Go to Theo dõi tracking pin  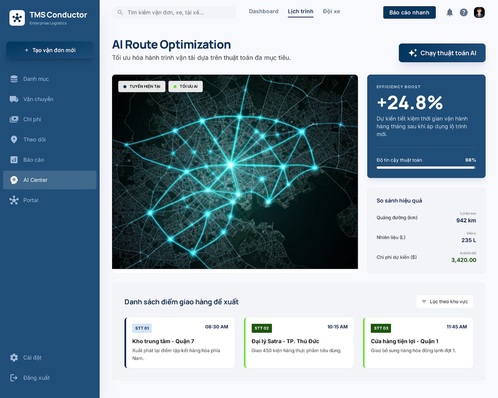click(14, 140)
